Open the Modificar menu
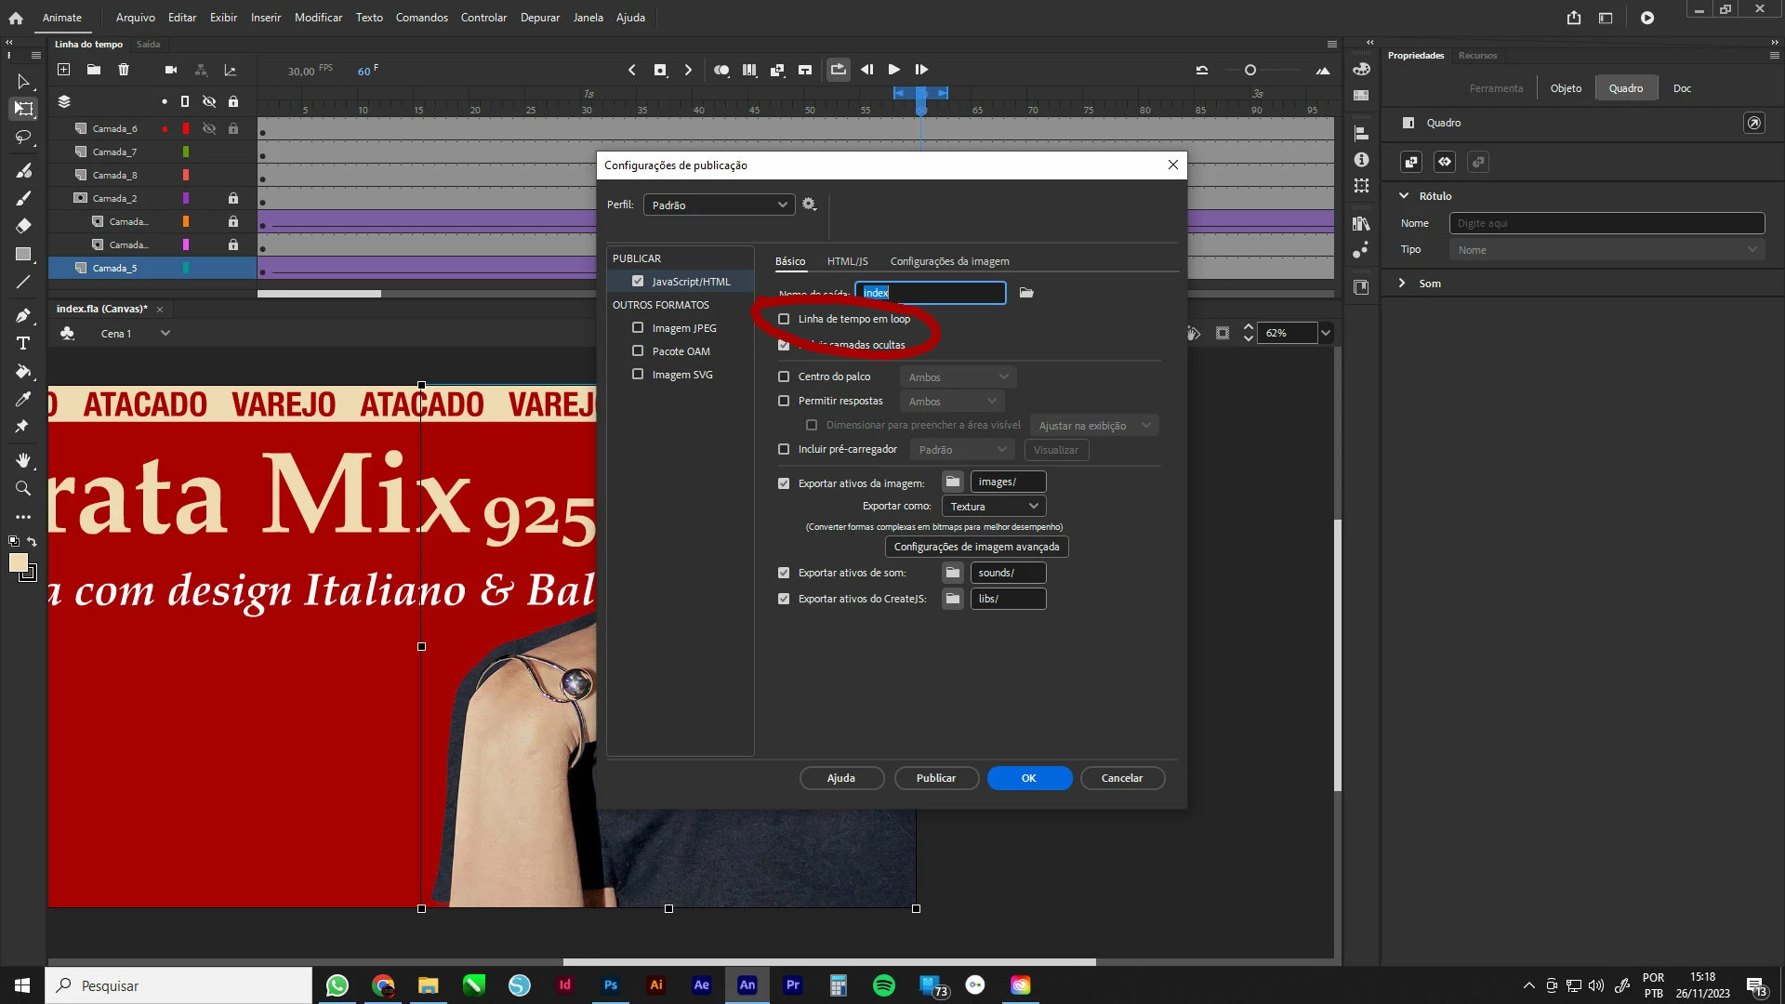The image size is (1785, 1004). pyautogui.click(x=318, y=18)
